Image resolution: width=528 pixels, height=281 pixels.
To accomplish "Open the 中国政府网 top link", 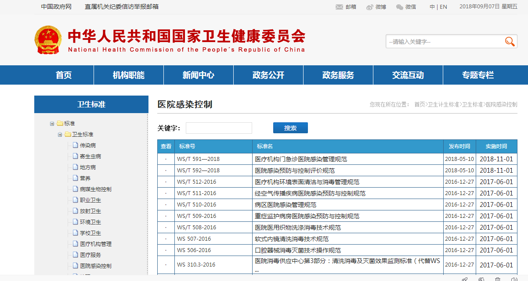I will coord(56,7).
